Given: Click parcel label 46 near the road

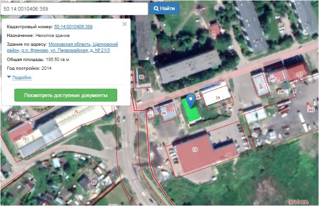Looking at the screenshot, I should [164, 113].
